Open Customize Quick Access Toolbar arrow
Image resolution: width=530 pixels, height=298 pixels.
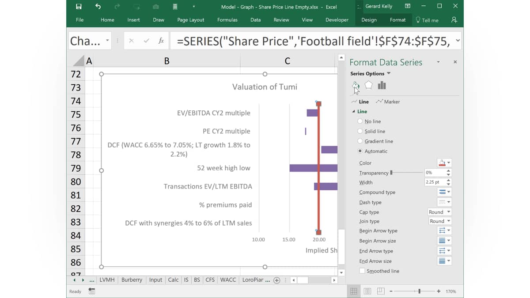193,7
